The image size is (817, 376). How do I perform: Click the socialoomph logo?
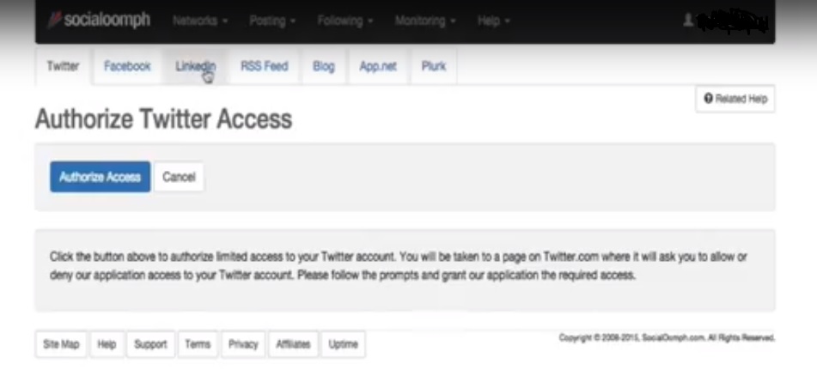pyautogui.click(x=99, y=20)
